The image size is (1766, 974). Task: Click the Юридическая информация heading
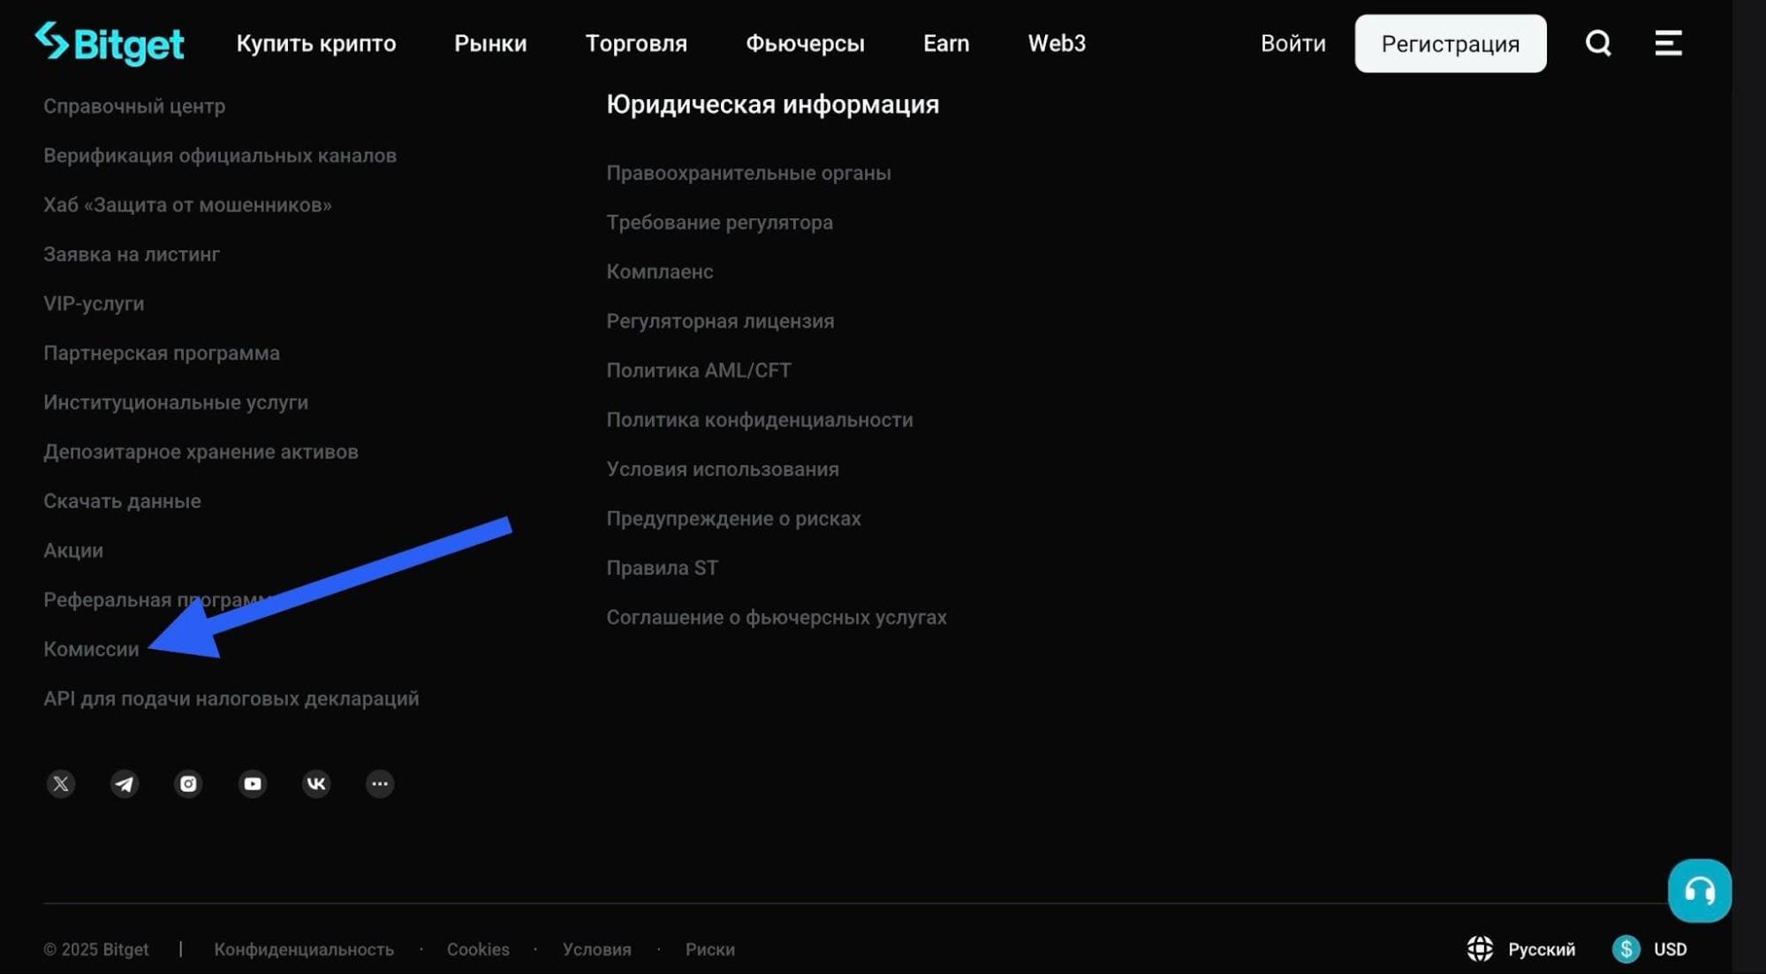click(x=773, y=105)
